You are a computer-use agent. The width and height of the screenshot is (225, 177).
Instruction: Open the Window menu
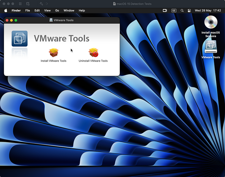click(x=69, y=10)
